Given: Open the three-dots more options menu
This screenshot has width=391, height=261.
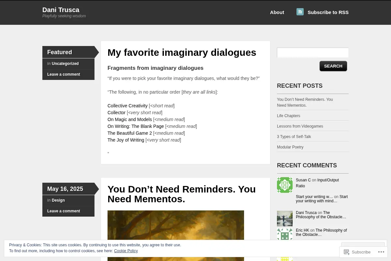Looking at the screenshot, I should pos(381,252).
